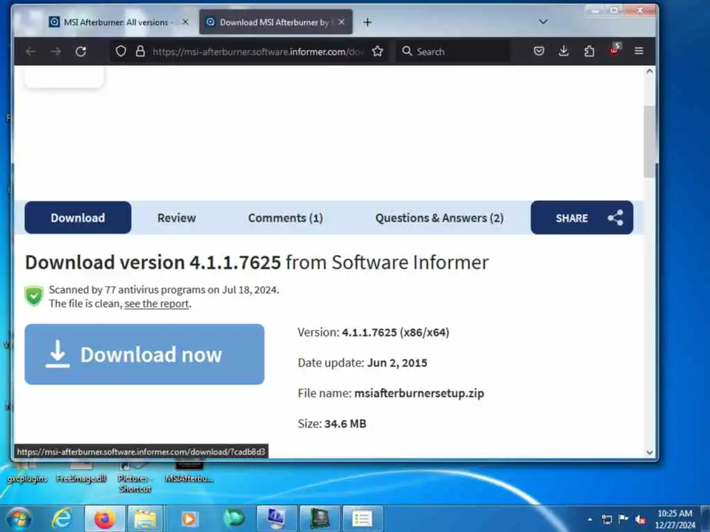This screenshot has width=710, height=532.
Task: Close the MSI Afterburner All versions tab
Action: point(185,21)
